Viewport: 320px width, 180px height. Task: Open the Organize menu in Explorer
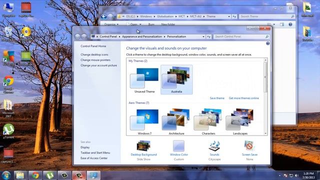pyautogui.click(x=111, y=24)
